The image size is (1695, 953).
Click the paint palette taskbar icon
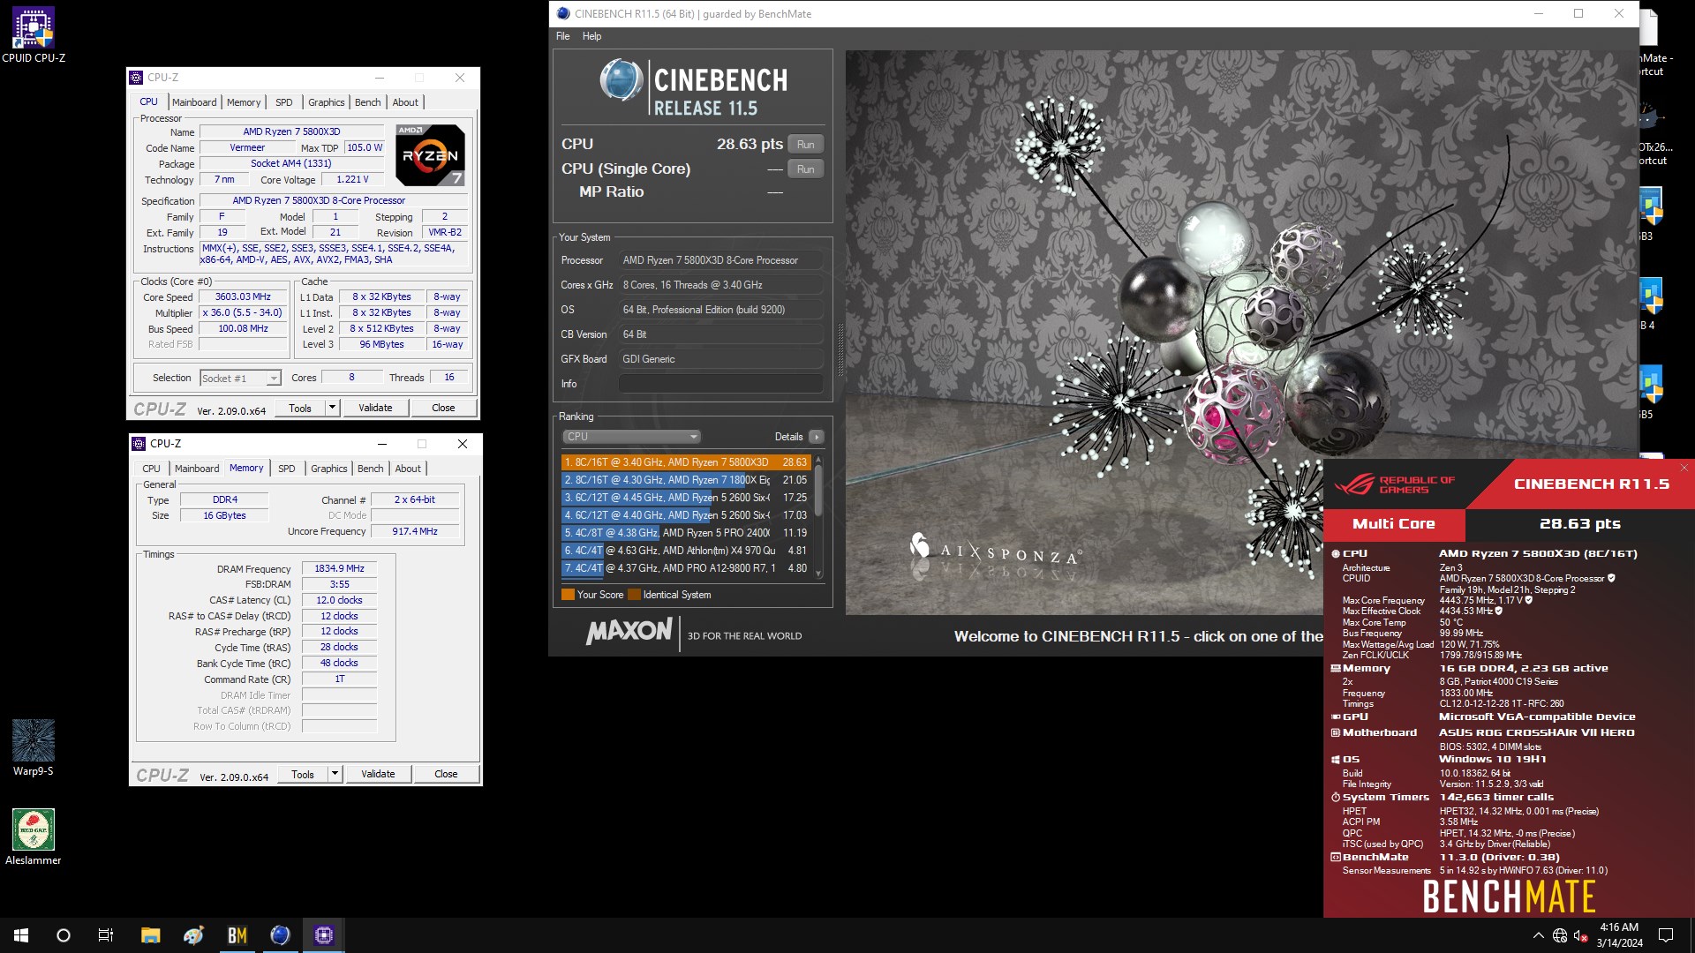(x=193, y=935)
